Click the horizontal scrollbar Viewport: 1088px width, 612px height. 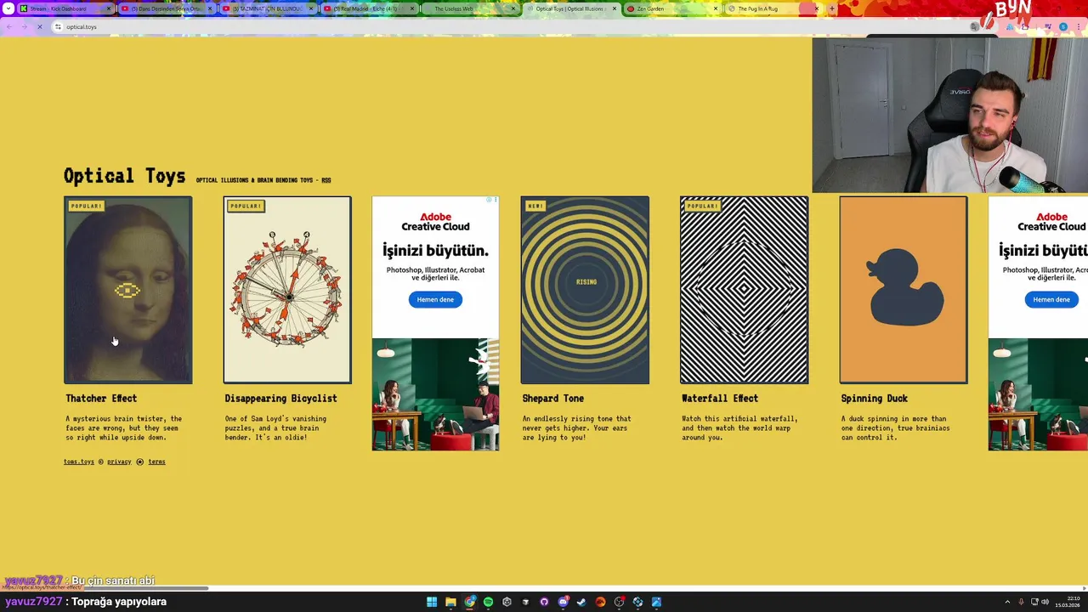tap(104, 587)
